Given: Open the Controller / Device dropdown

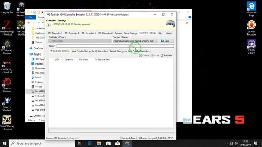Looking at the screenshot, I should (x=80, y=41).
